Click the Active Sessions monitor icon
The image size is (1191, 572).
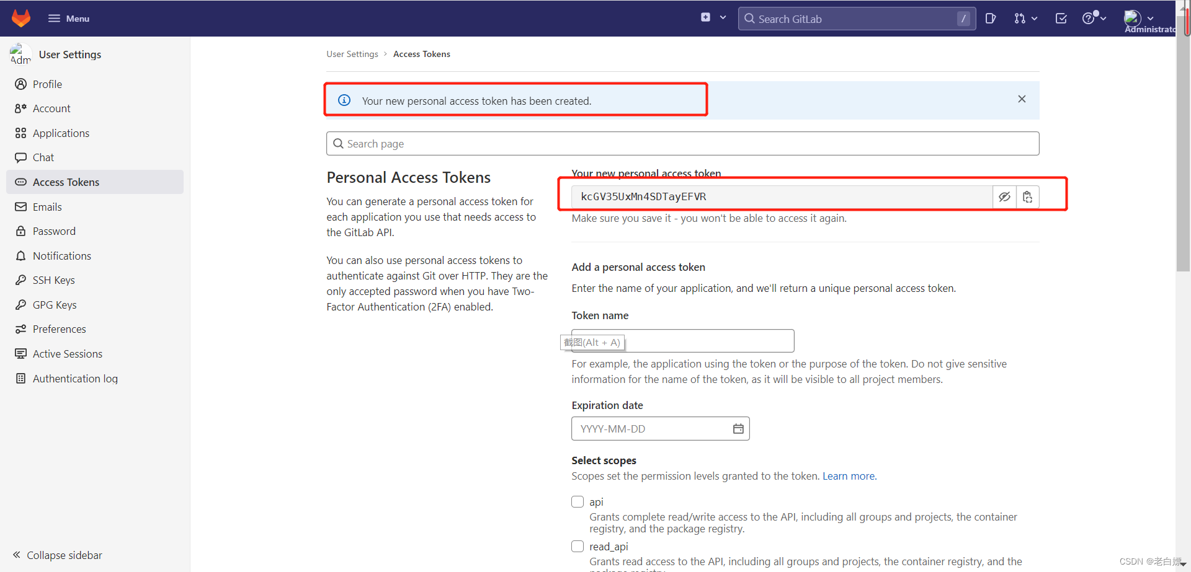coord(21,354)
